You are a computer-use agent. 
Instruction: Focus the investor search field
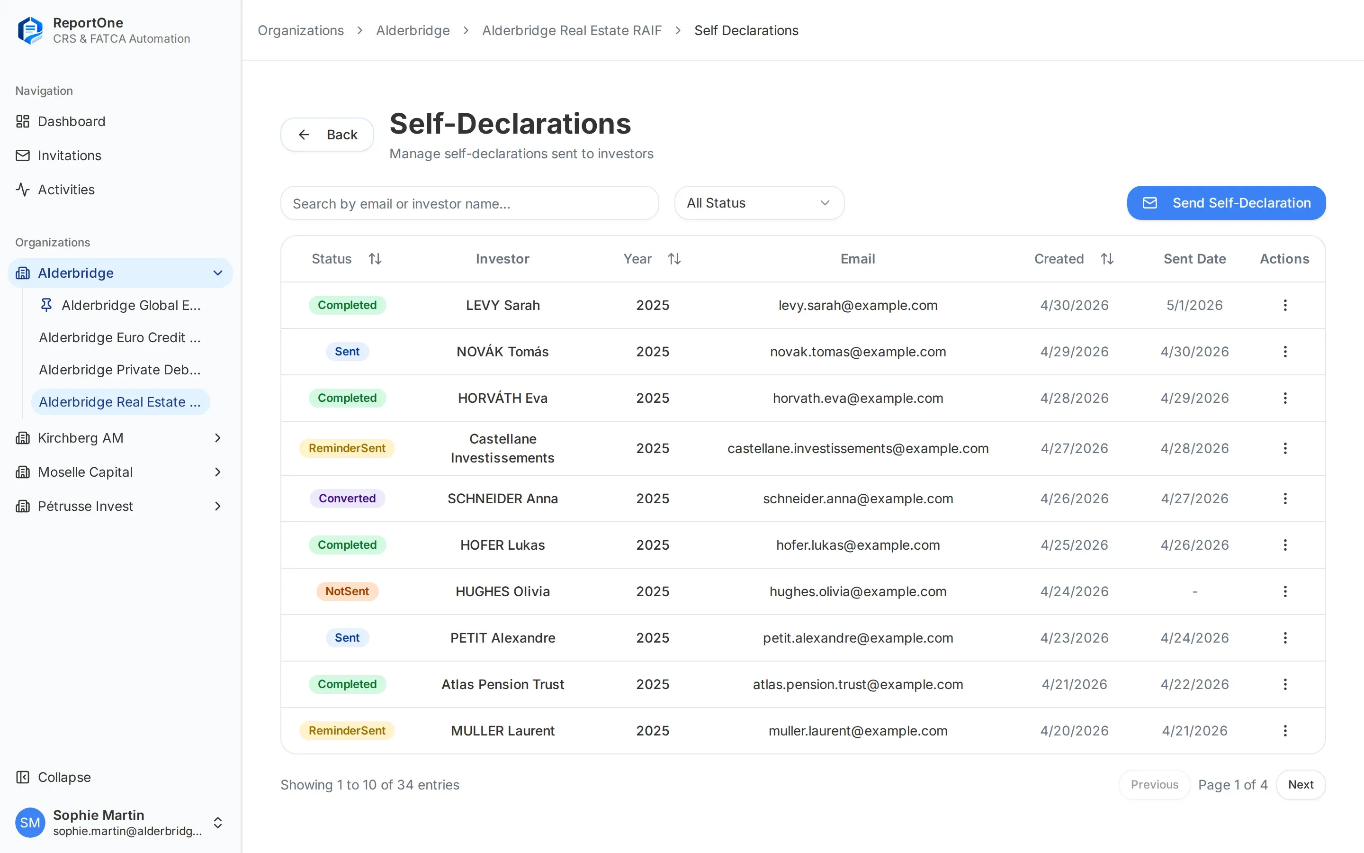tap(469, 203)
